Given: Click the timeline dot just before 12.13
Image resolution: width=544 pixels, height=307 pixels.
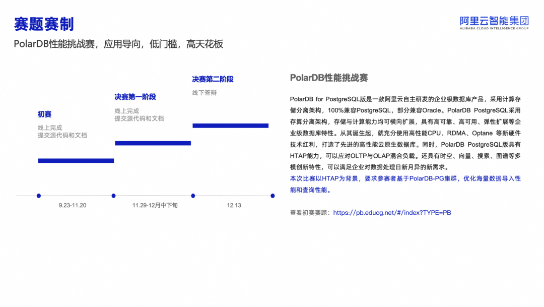Looking at the screenshot, I should point(193,196).
